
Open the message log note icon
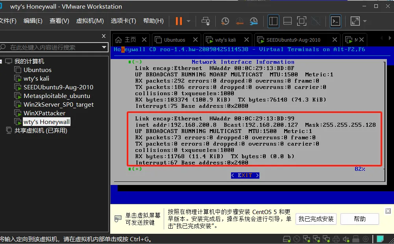pyautogui.click(x=380, y=239)
